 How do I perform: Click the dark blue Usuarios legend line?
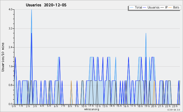[x=145, y=8]
